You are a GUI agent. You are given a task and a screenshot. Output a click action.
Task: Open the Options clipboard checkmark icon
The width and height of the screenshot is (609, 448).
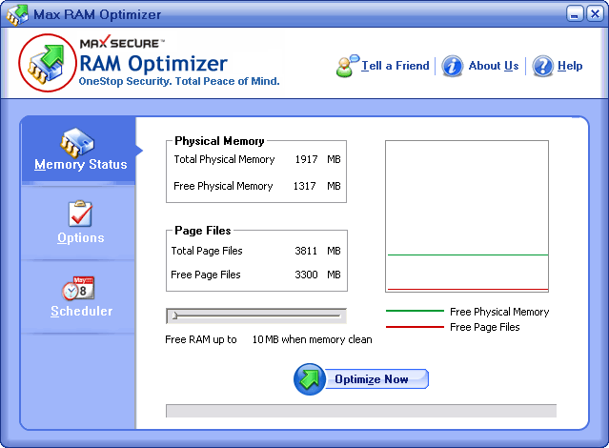click(x=80, y=214)
